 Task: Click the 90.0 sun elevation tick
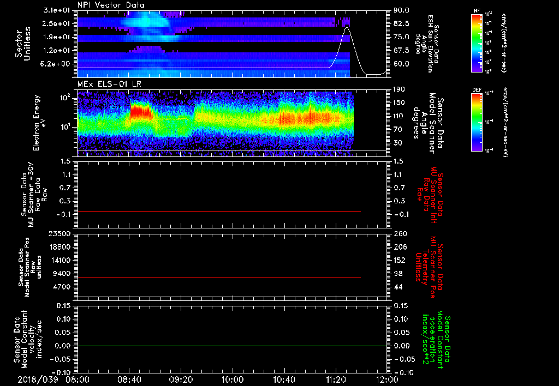coord(401,10)
